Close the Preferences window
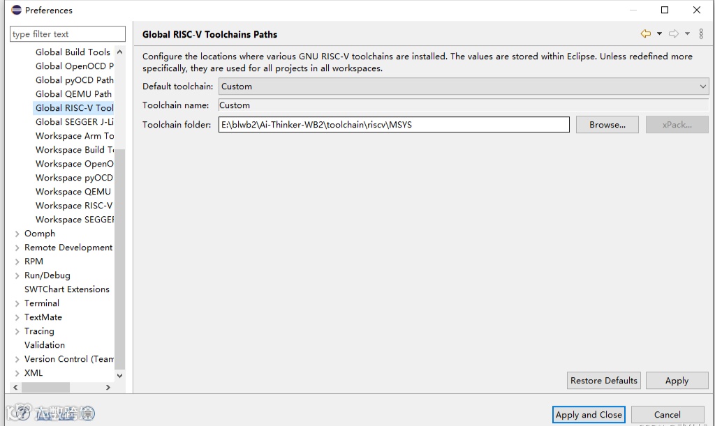 (x=697, y=10)
